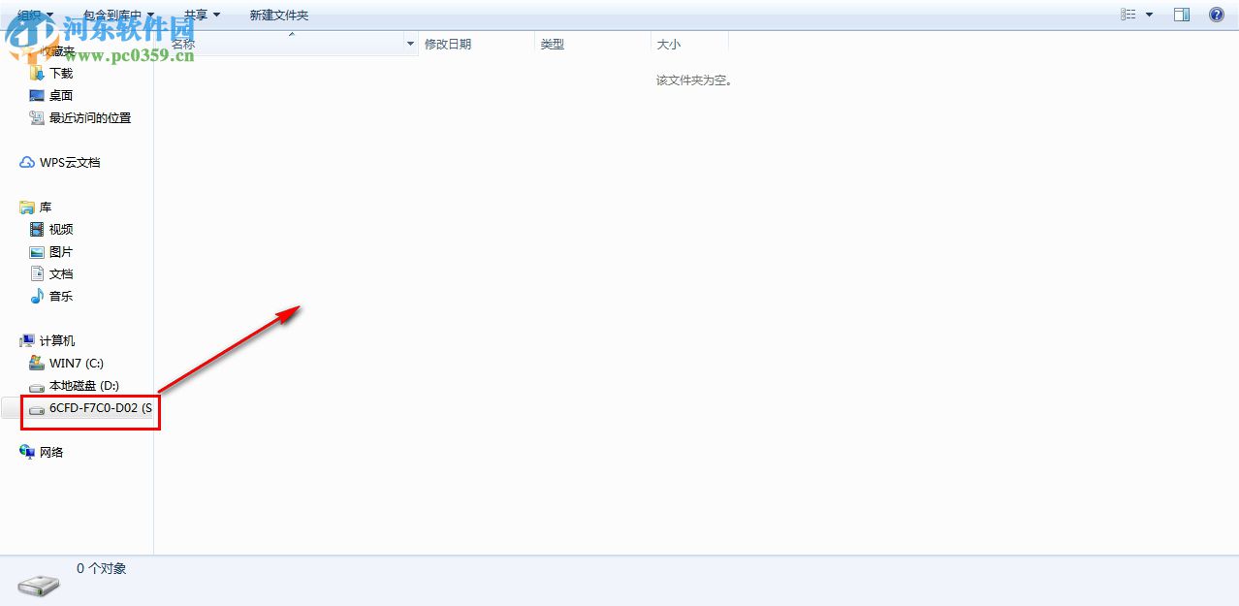Click the 新建文件夹 button
Viewport: 1239px width, 606px height.
278,15
